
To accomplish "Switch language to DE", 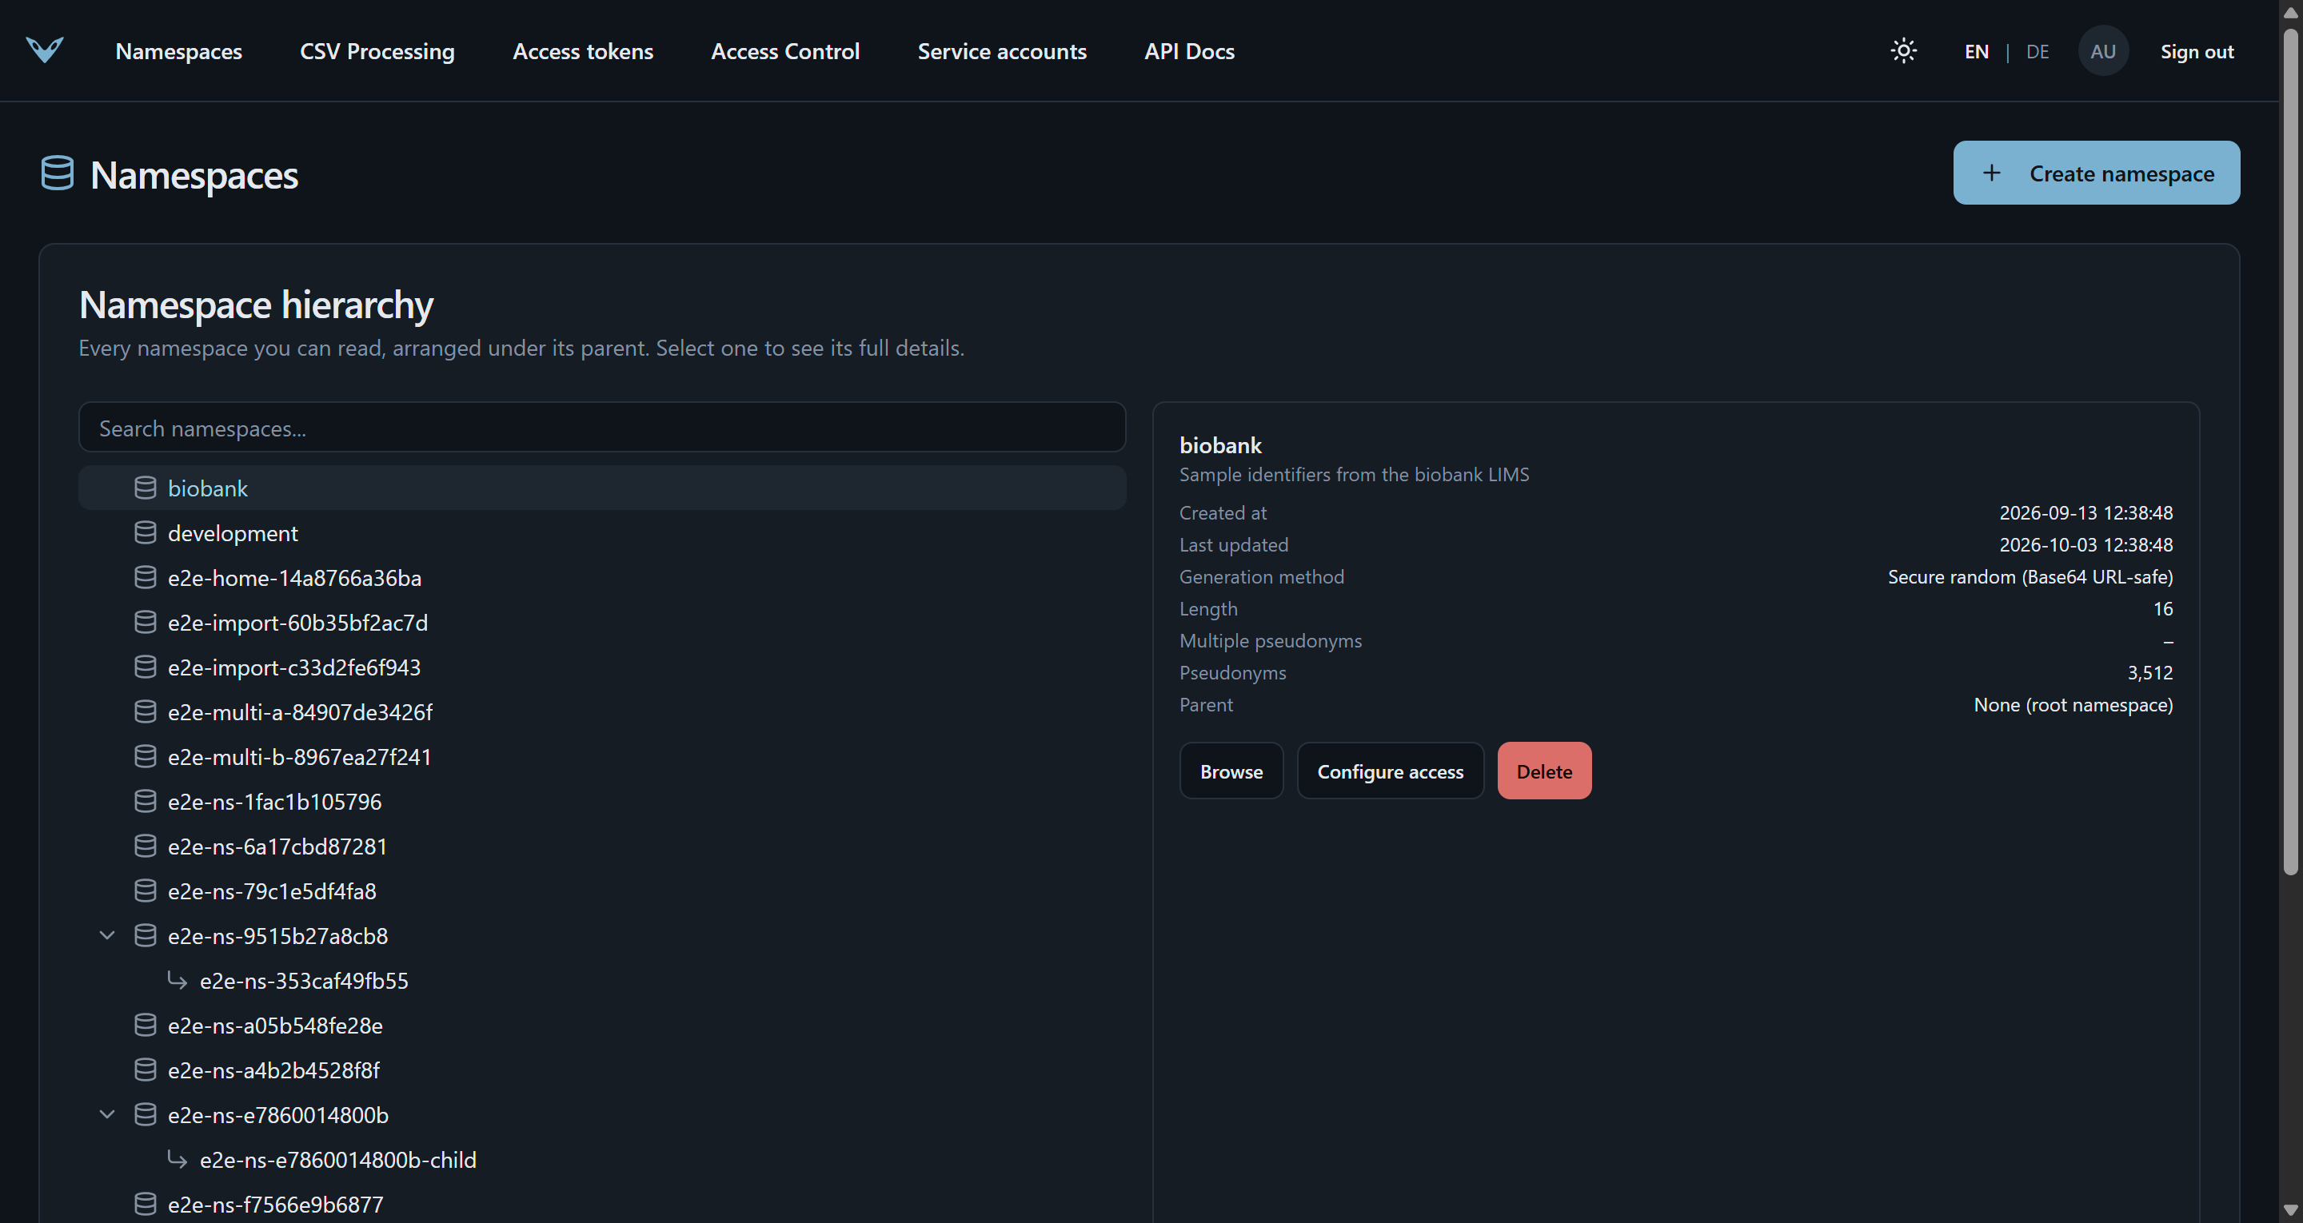I will click(x=2038, y=52).
